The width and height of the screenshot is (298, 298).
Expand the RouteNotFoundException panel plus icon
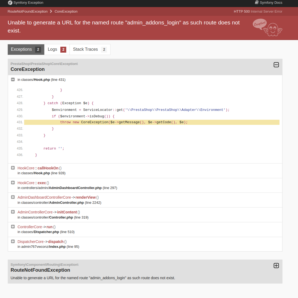tap(276, 266)
